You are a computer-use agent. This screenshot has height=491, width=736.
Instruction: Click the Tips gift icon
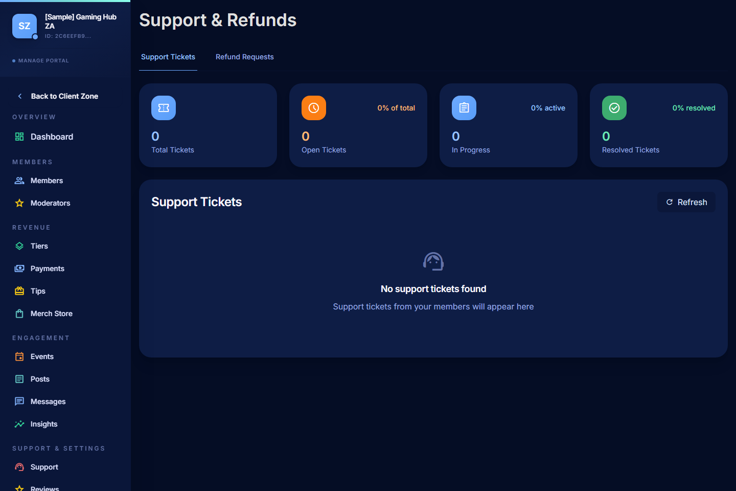[19, 291]
